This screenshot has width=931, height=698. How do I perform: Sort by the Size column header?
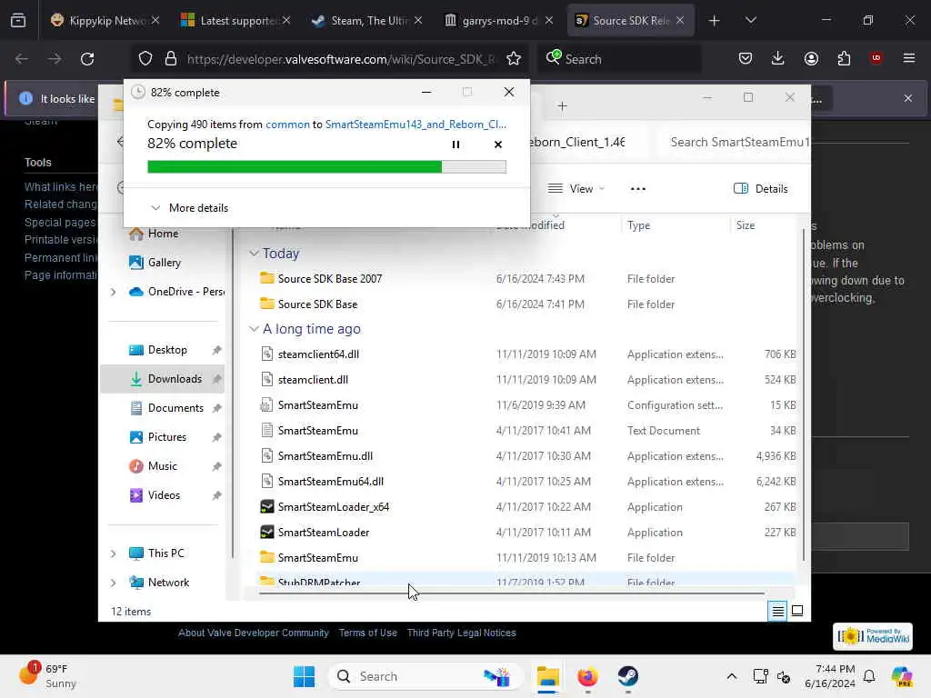coord(746,225)
